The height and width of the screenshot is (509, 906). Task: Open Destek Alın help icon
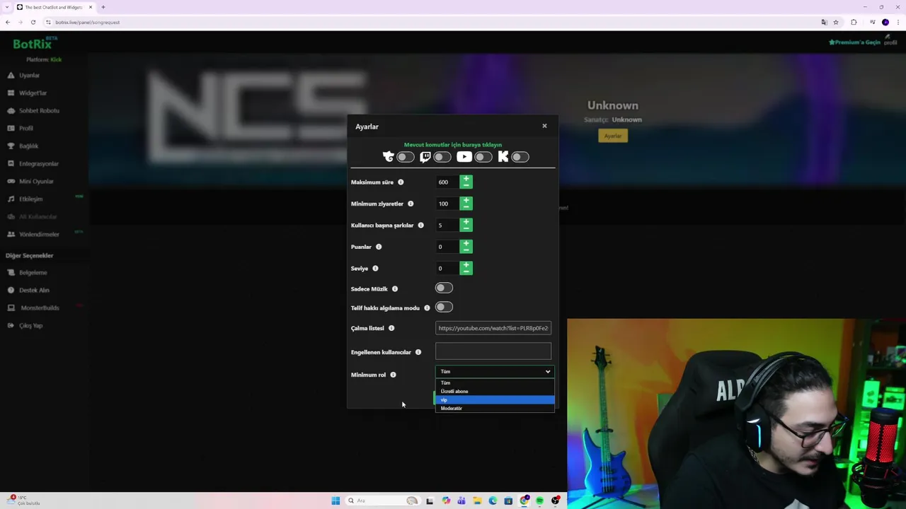(11, 290)
